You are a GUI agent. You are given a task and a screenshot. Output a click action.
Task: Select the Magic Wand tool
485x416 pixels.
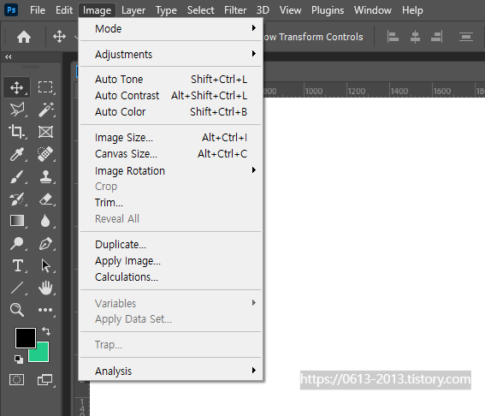(x=46, y=110)
